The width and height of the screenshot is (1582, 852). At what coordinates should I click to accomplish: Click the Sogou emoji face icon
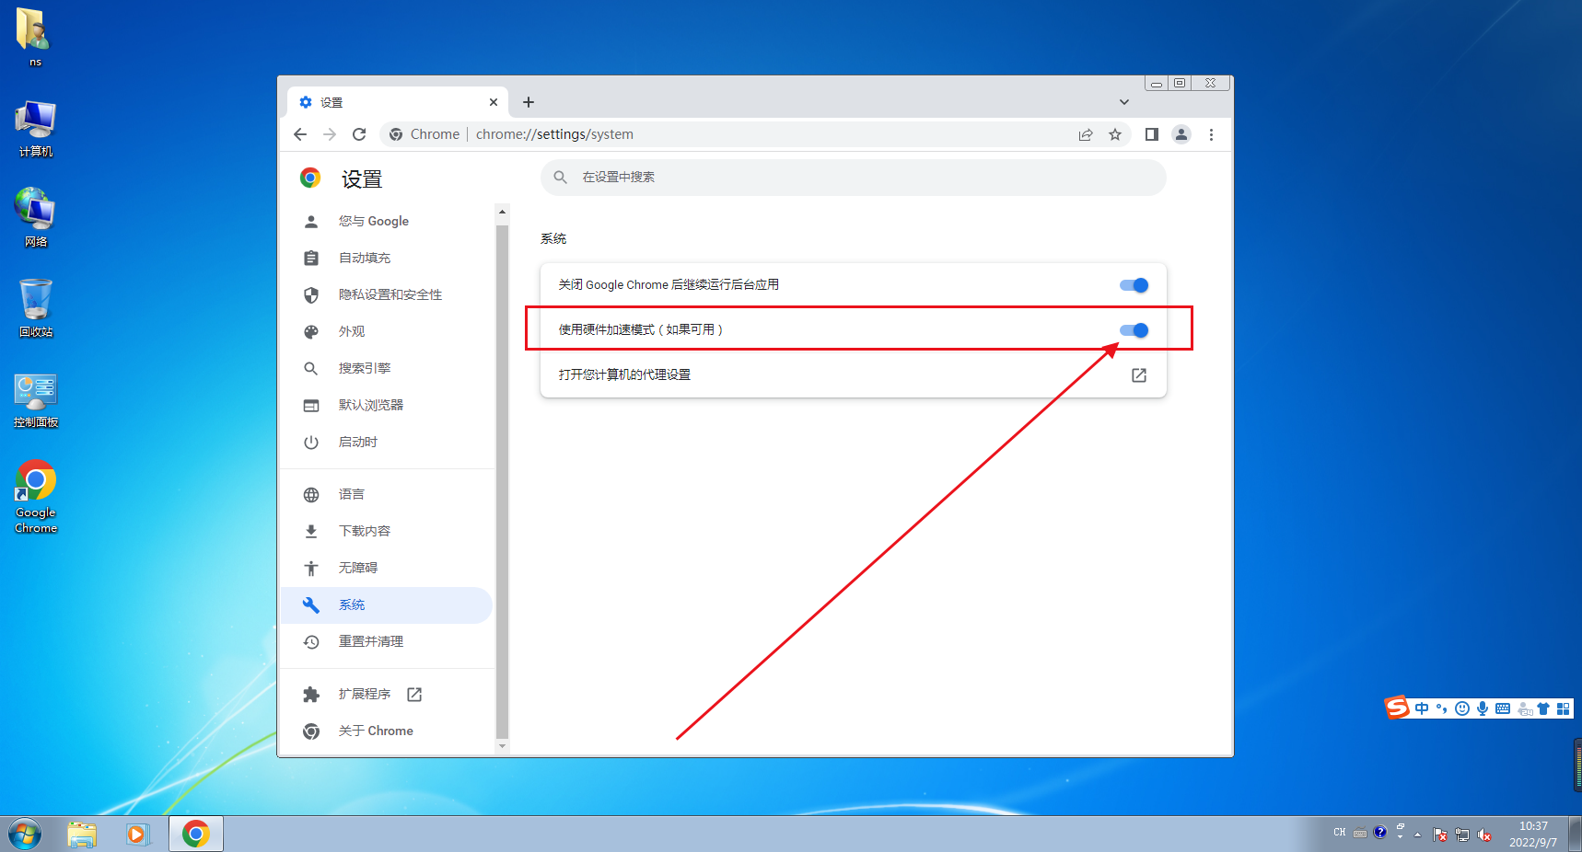[1462, 708]
